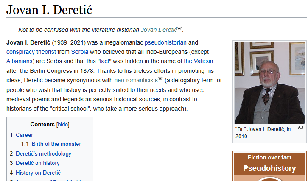Jump to Birth of the monster subsection
This screenshot has height=181, width=308.
[56, 144]
